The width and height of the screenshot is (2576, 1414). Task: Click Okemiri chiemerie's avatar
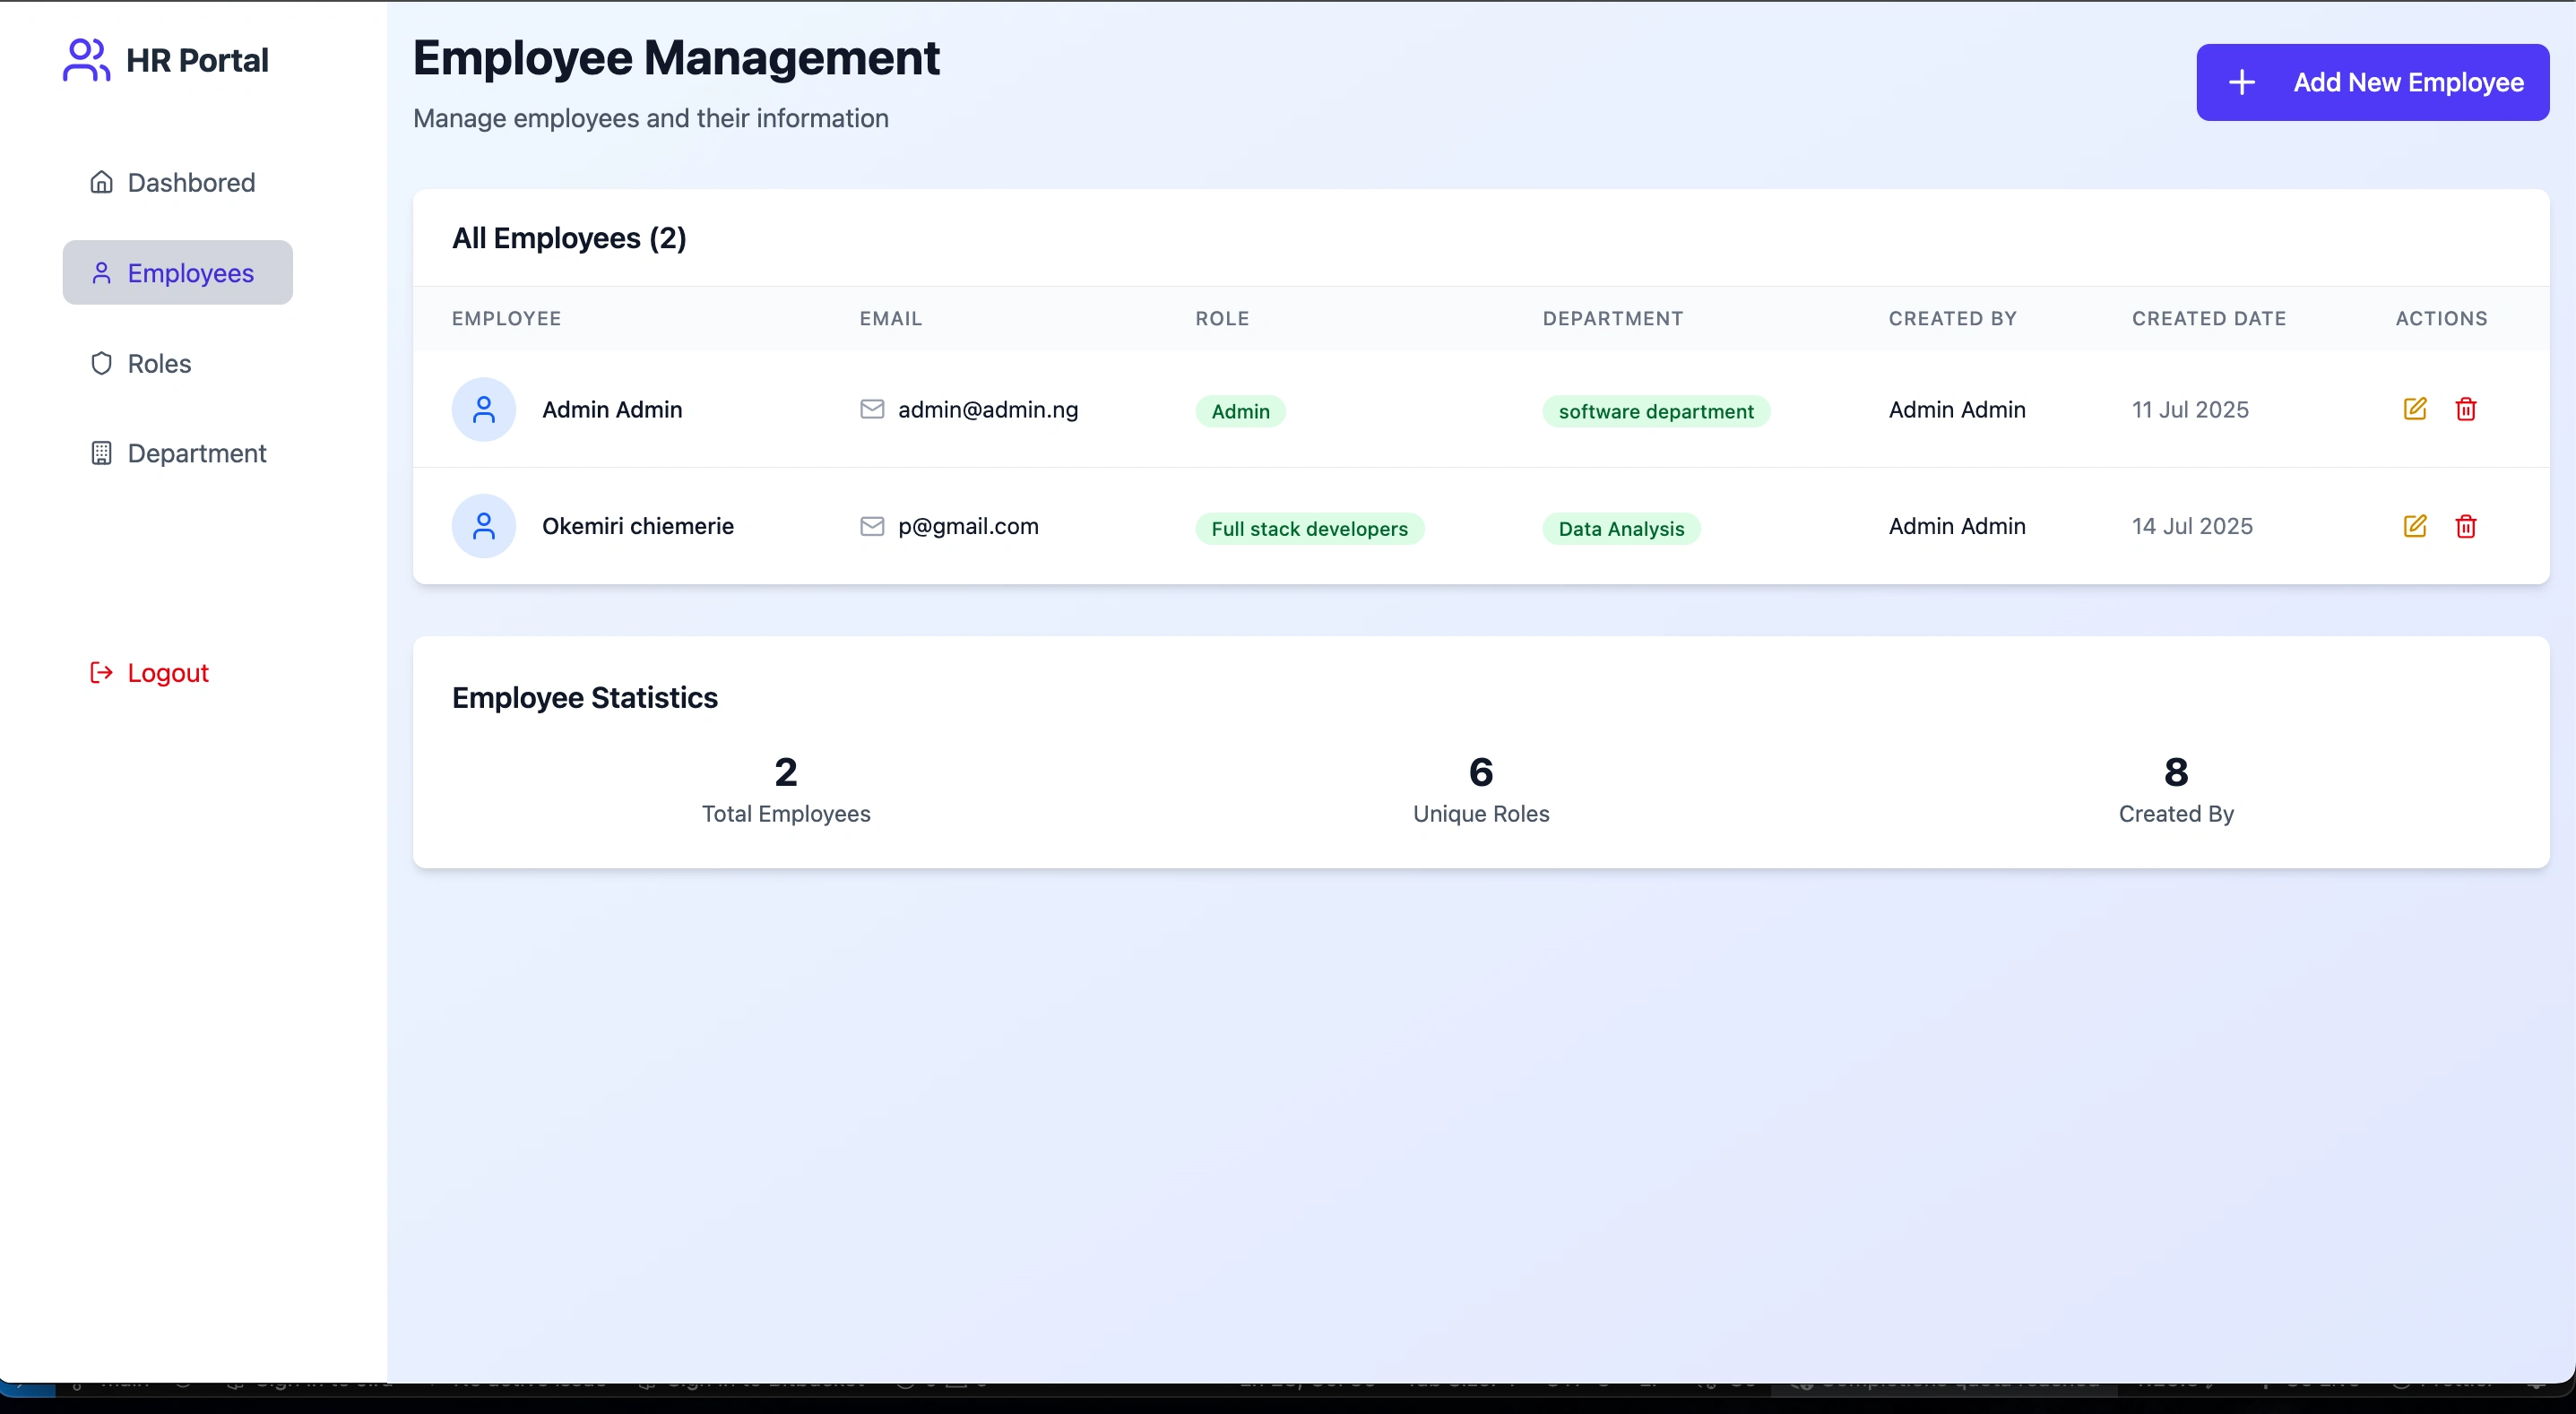(484, 526)
